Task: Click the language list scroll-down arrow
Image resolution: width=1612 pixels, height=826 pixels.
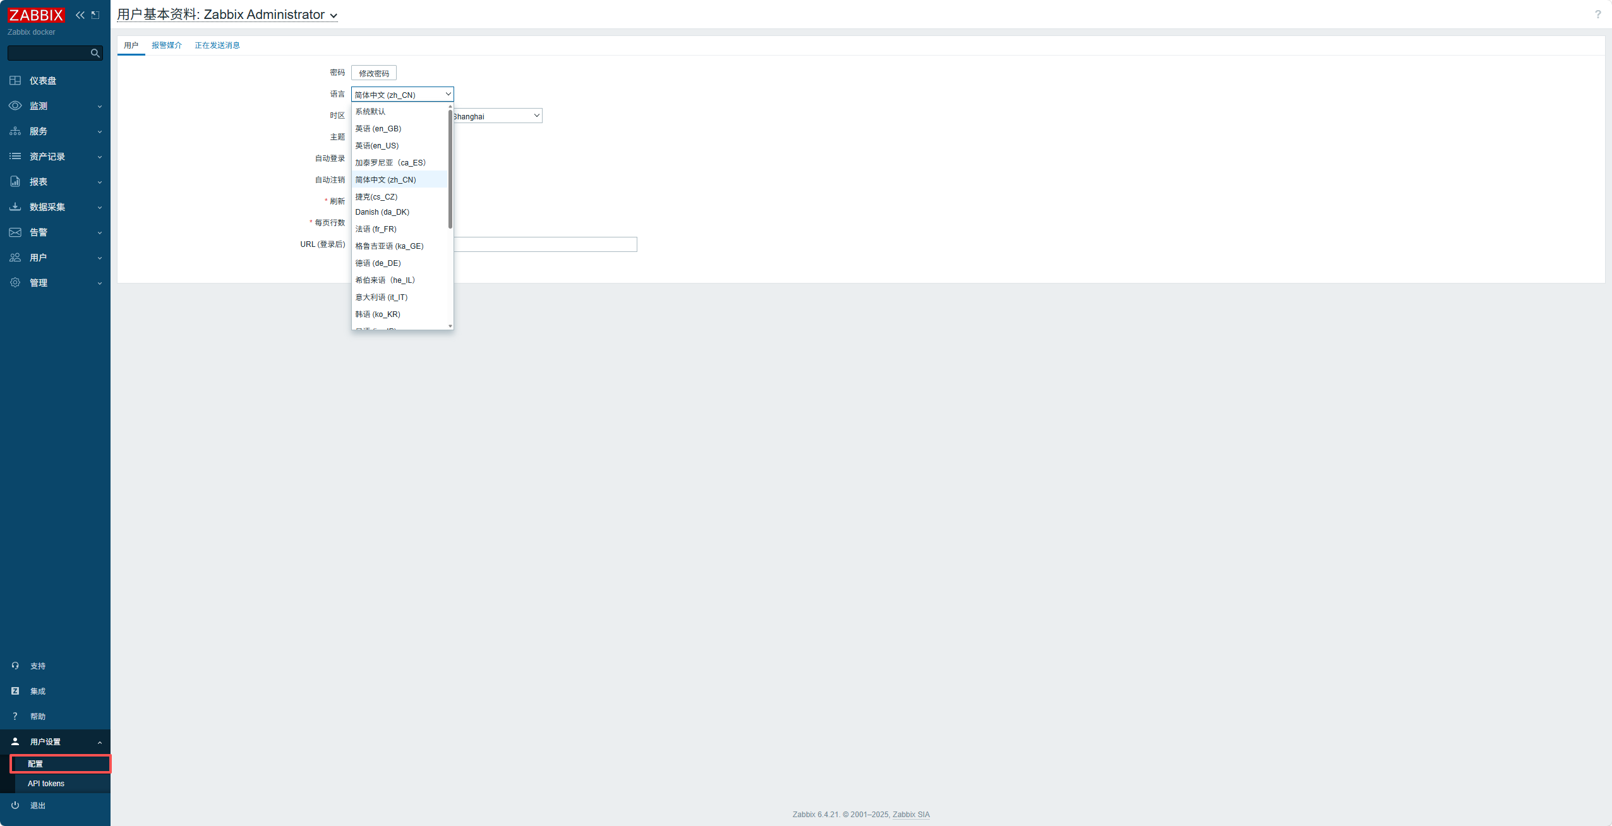Action: [450, 326]
